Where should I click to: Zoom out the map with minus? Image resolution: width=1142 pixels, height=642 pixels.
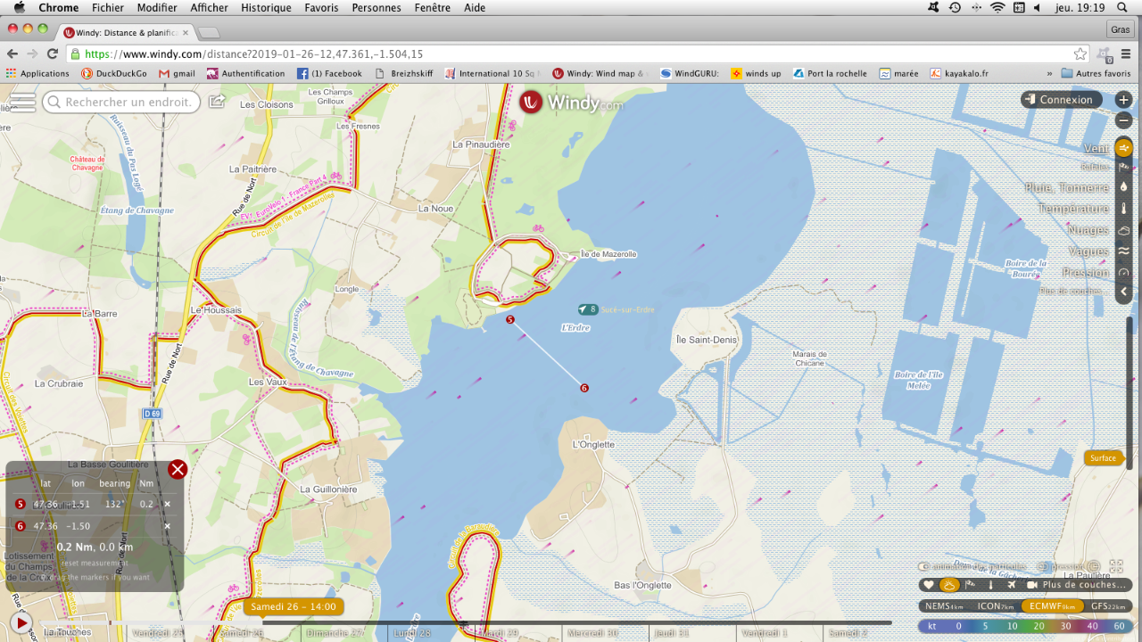[x=1124, y=119]
